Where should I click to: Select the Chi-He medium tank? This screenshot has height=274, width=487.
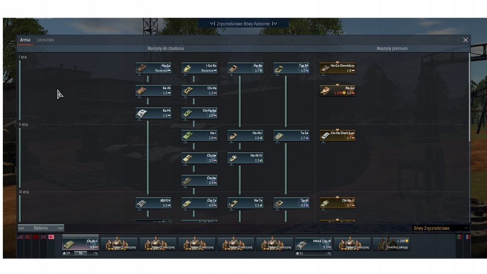tap(199, 158)
